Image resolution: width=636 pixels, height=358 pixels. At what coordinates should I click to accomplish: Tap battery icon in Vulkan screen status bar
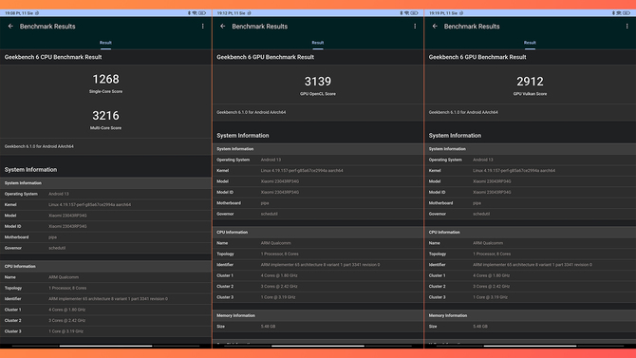click(627, 13)
